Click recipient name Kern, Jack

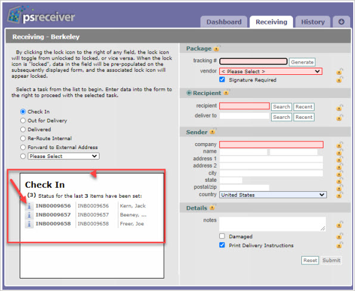(x=133, y=206)
